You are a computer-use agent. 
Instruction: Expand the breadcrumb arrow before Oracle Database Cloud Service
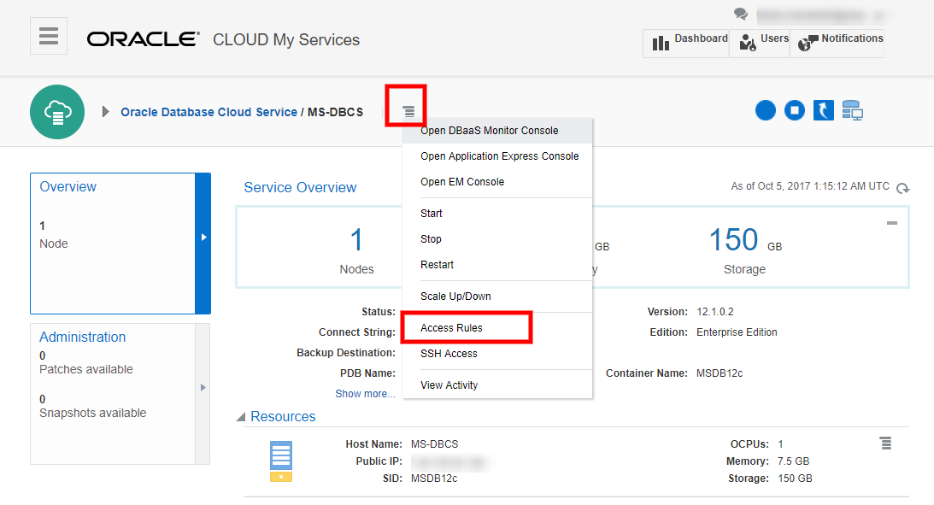pos(104,110)
